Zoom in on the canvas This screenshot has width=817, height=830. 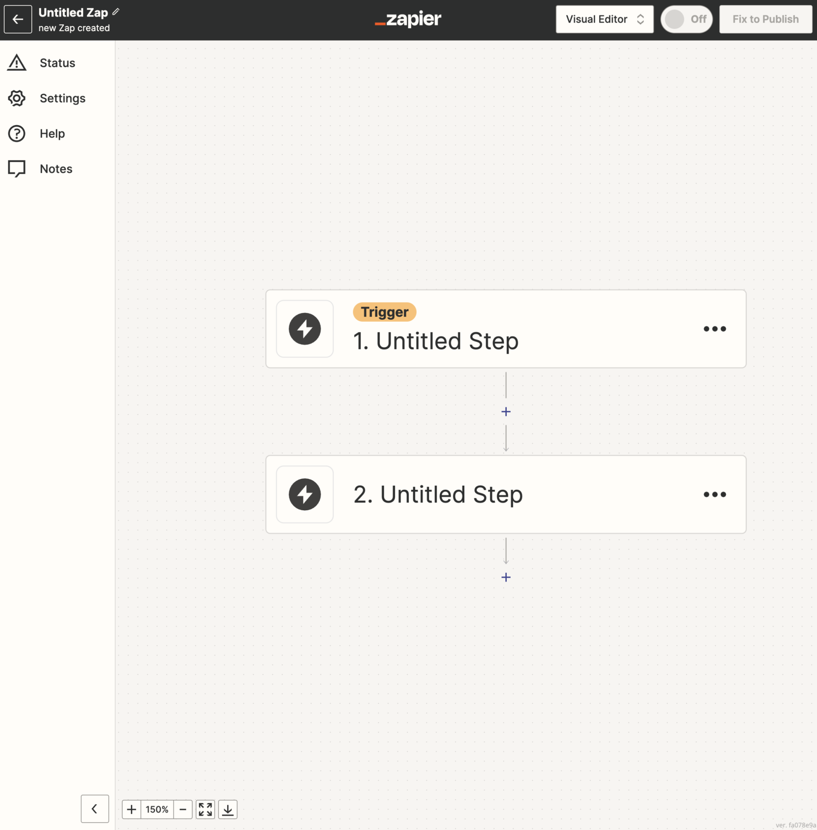[132, 810]
